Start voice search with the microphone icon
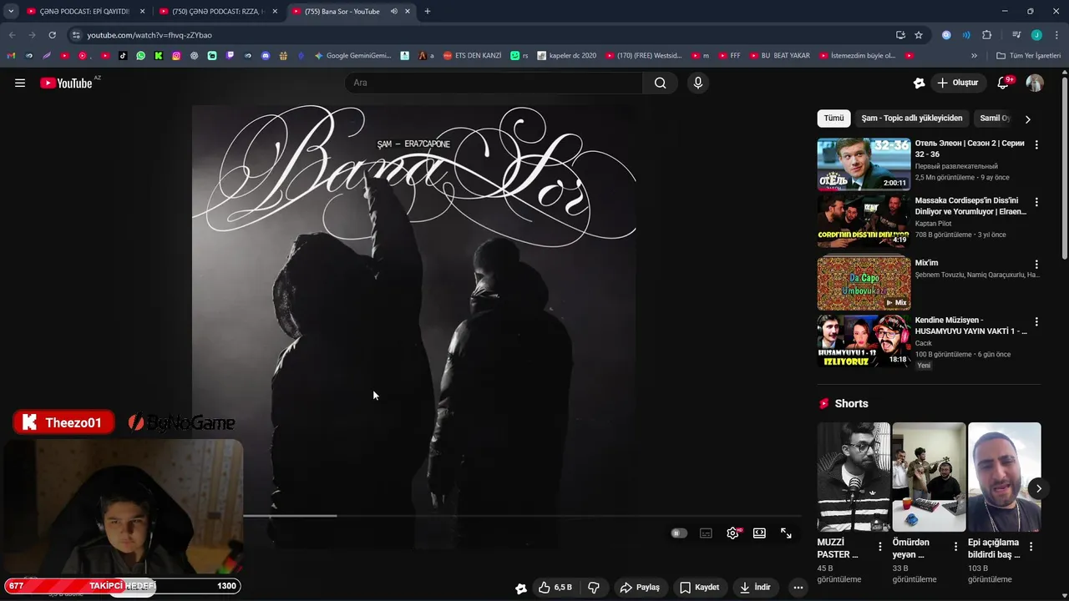This screenshot has height=601, width=1069. click(698, 83)
